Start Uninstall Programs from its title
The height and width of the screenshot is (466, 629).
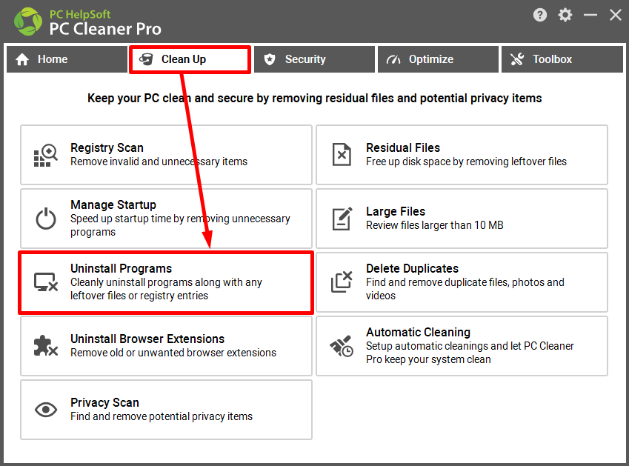click(122, 268)
